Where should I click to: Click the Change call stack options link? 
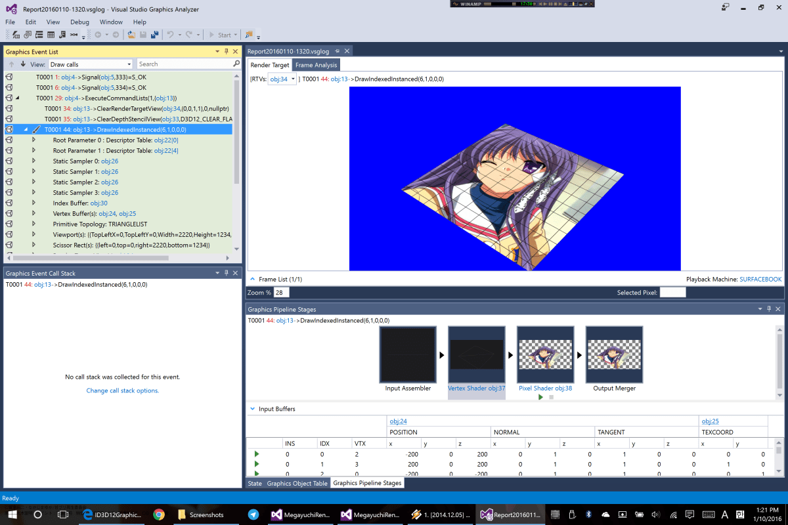(x=123, y=390)
